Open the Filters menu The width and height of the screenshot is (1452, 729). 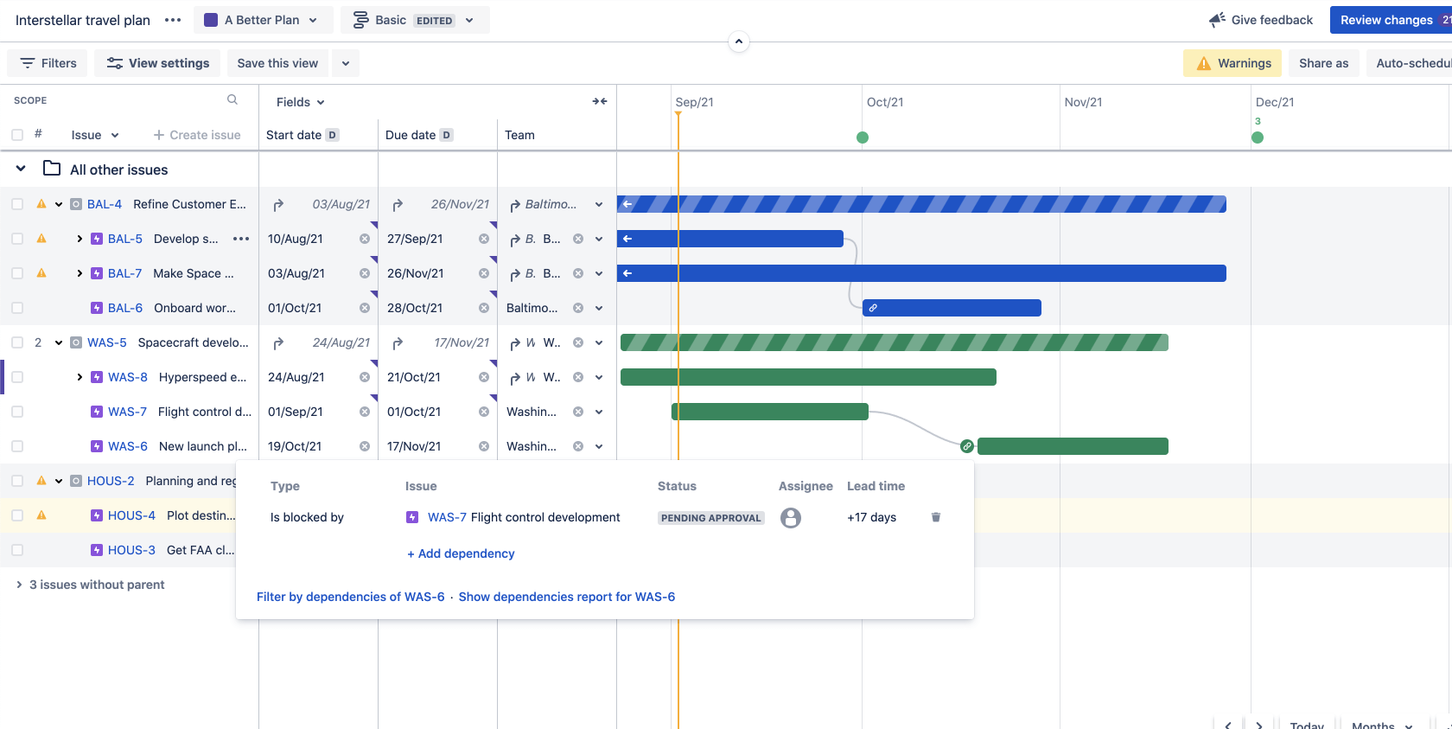coord(48,63)
